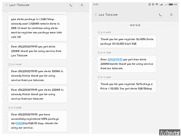Open contact icon in right Lao Telecom header
181x136 pixels.
pyautogui.click(x=171, y=15)
